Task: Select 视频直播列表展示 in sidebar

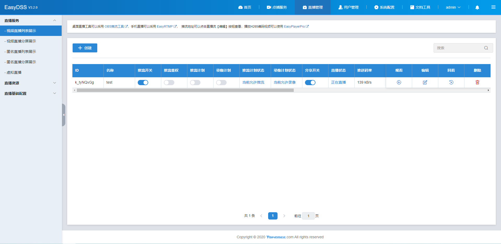Action: (x=31, y=31)
